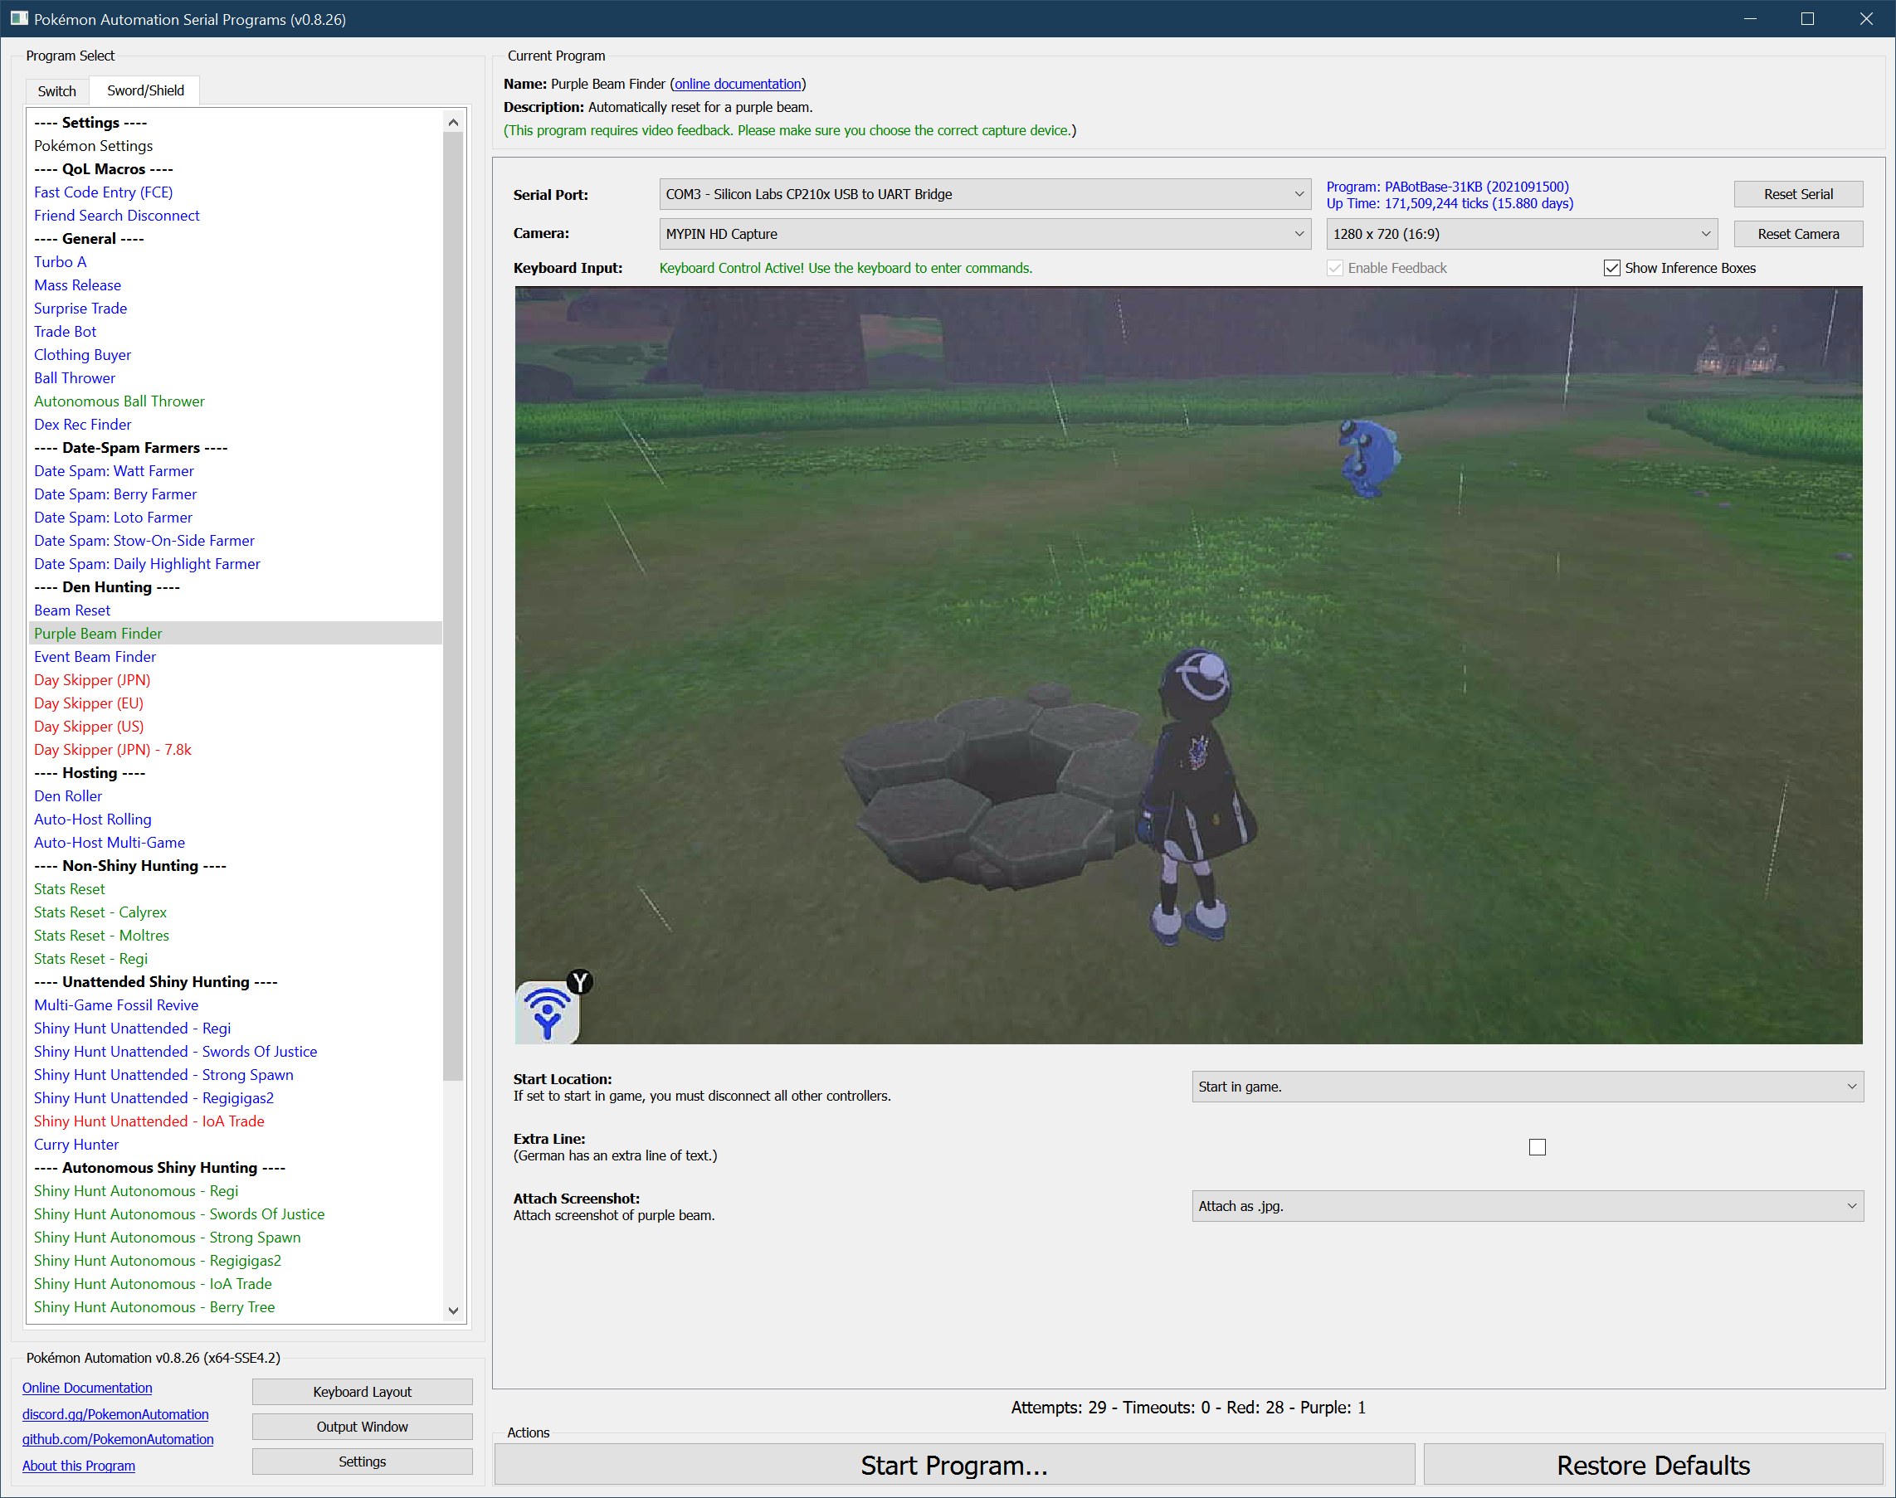Select the Sword/Shield tab

click(x=146, y=90)
